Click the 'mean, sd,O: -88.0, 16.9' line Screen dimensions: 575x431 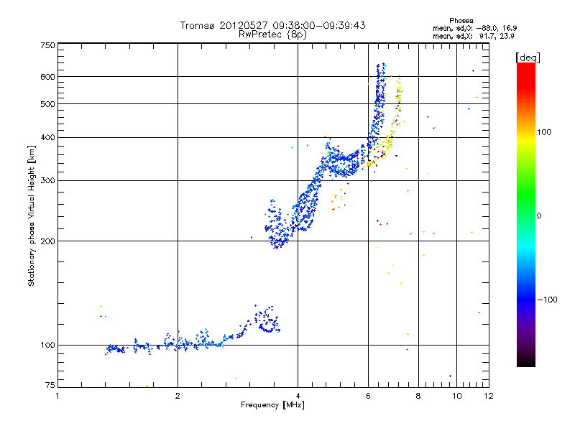pyautogui.click(x=474, y=28)
